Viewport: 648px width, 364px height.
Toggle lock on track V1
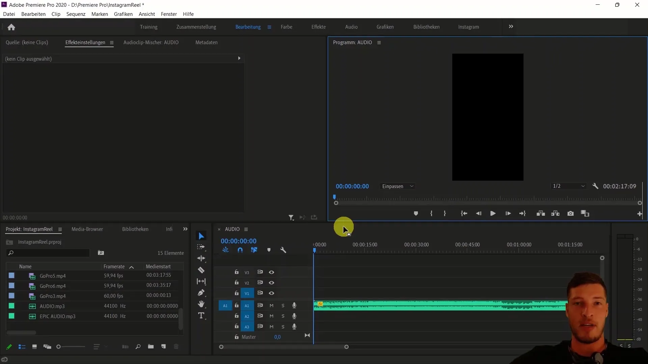(x=237, y=293)
